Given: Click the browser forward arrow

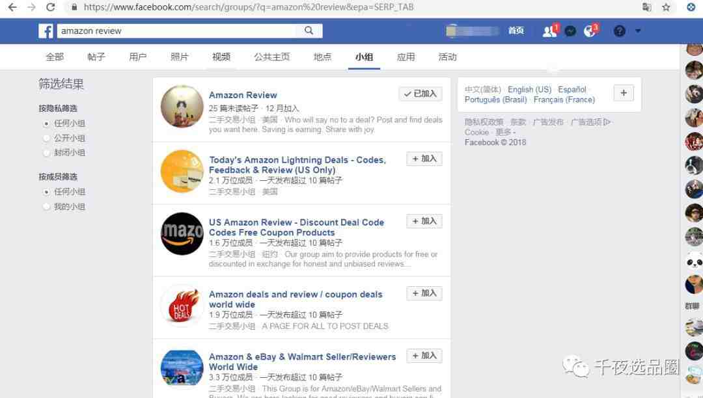Looking at the screenshot, I should [x=31, y=7].
